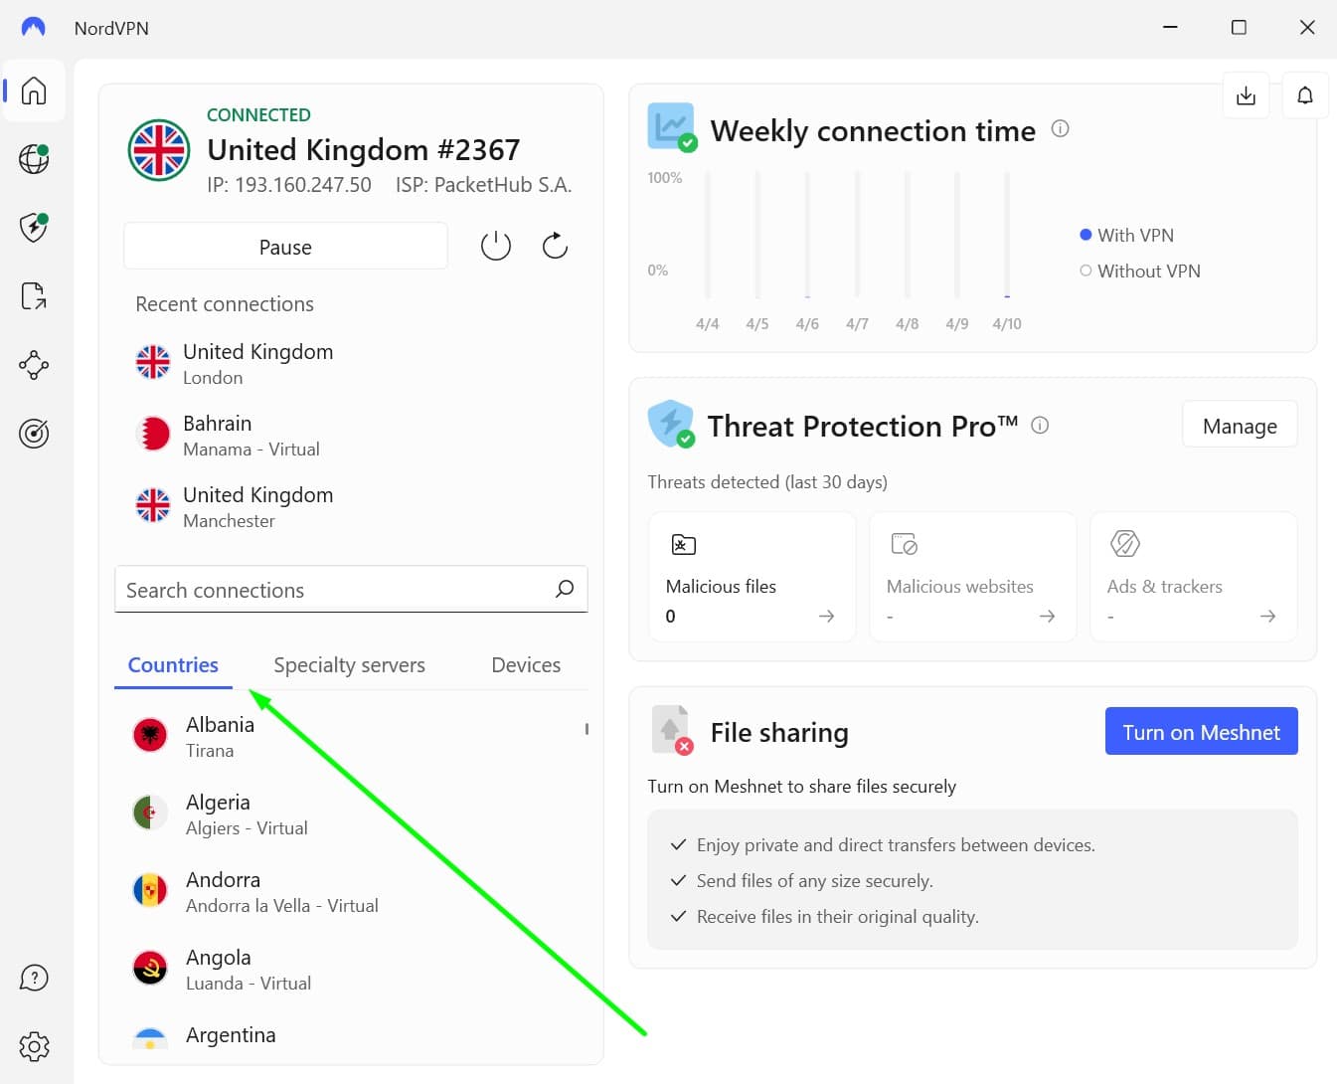
Task: Click the ISP: PacketHub S.A. text
Action: (x=483, y=185)
